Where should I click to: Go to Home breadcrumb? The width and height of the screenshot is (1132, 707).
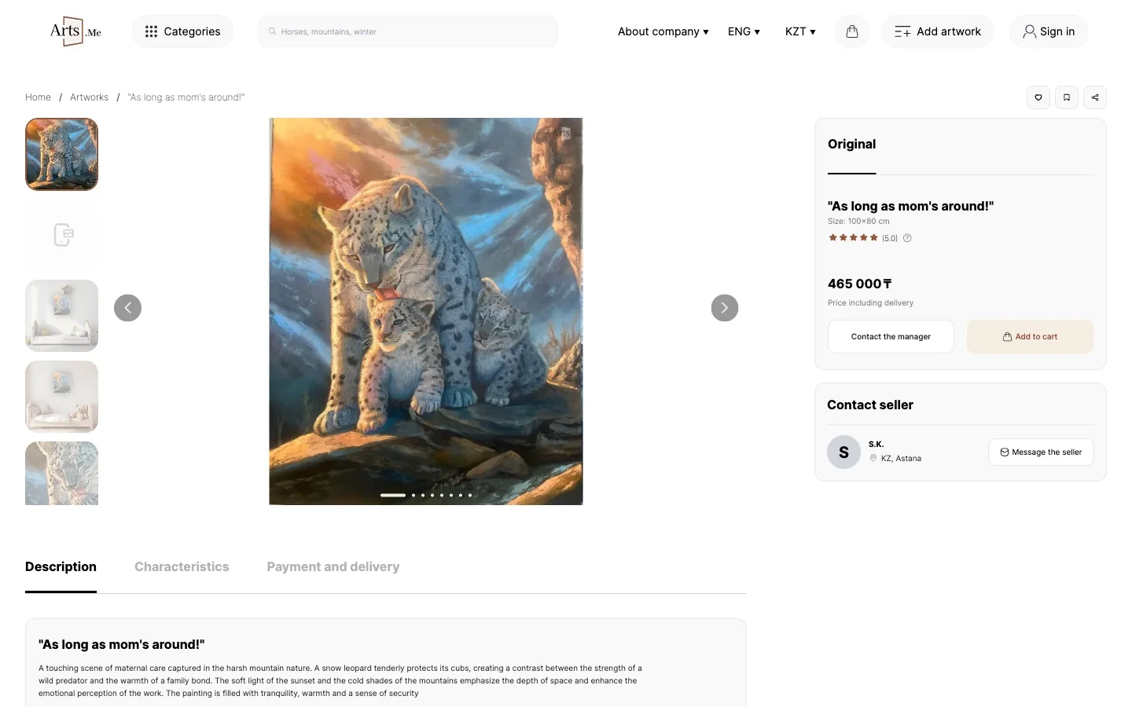38,97
